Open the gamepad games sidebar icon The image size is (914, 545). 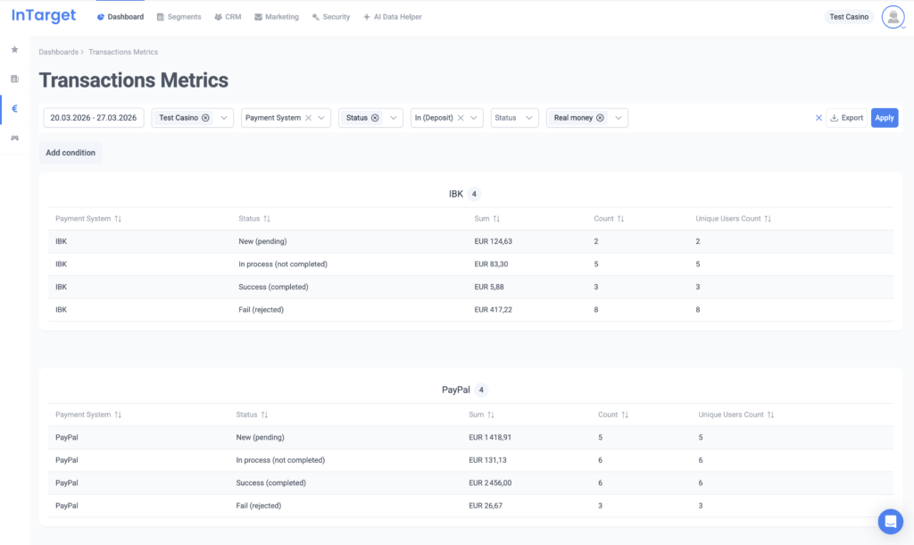click(x=14, y=138)
